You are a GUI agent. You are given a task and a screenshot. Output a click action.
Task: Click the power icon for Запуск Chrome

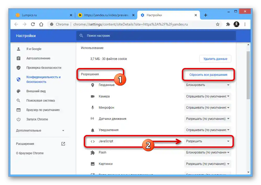tap(19, 119)
